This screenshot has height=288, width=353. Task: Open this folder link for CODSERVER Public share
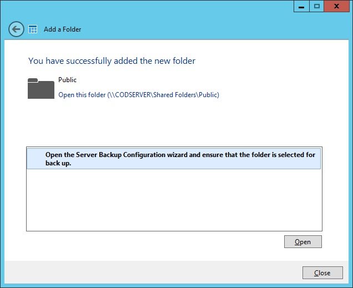coord(139,95)
